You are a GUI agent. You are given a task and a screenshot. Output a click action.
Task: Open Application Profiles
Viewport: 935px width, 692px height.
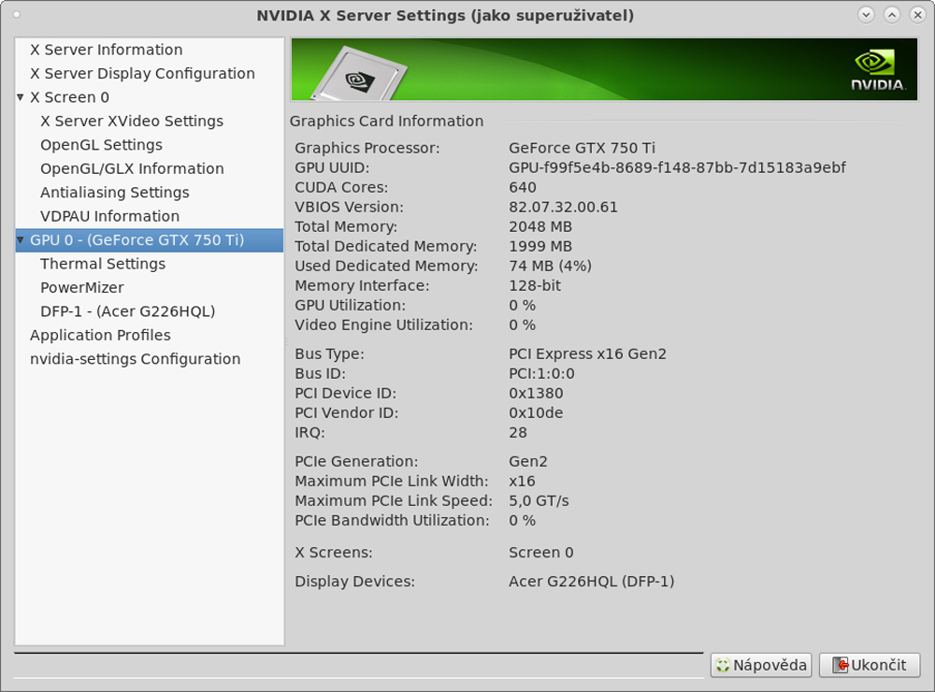pos(100,336)
